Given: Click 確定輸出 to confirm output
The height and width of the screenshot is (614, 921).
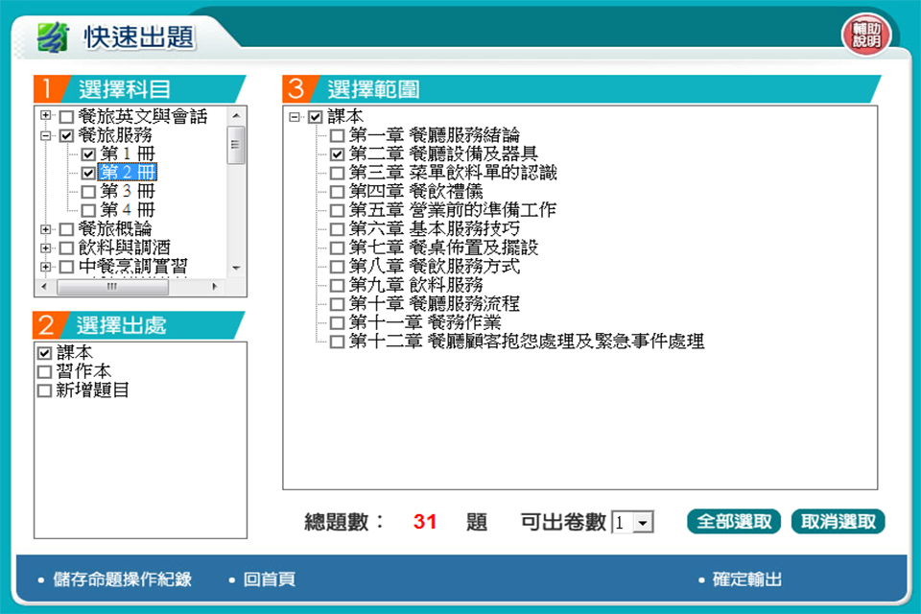Looking at the screenshot, I should pos(747,579).
